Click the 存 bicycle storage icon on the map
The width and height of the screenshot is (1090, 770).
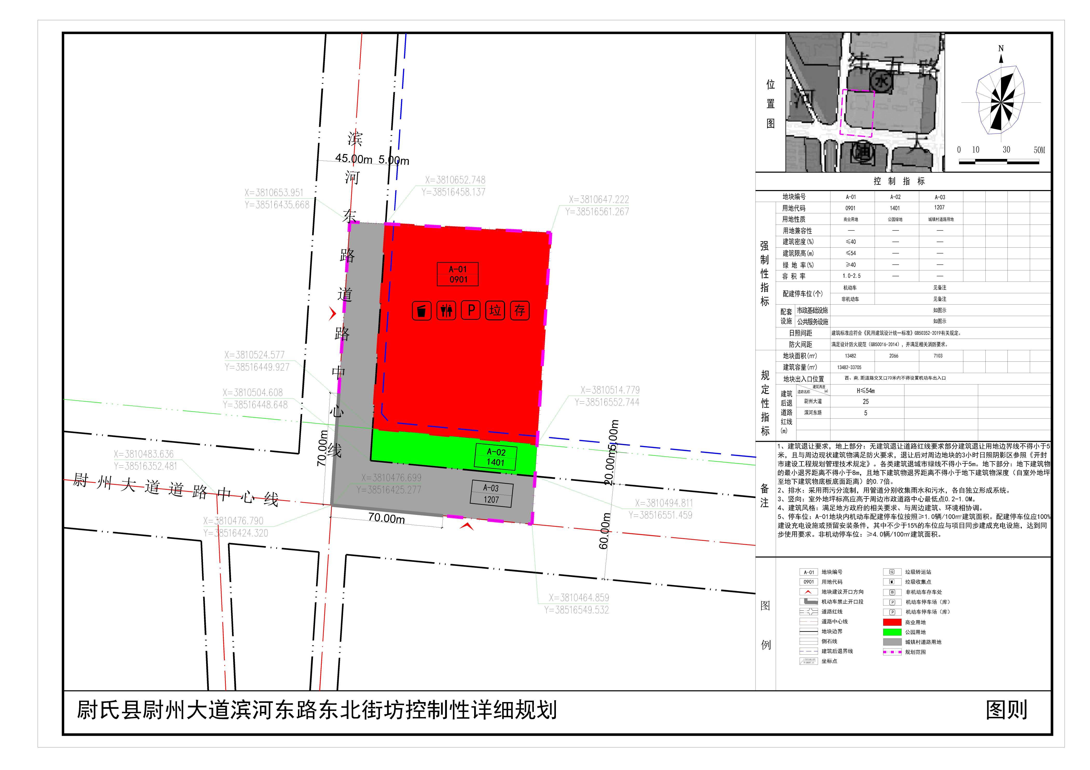click(520, 311)
